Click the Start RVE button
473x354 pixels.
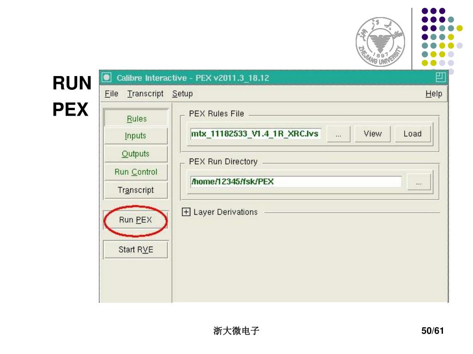click(x=136, y=249)
